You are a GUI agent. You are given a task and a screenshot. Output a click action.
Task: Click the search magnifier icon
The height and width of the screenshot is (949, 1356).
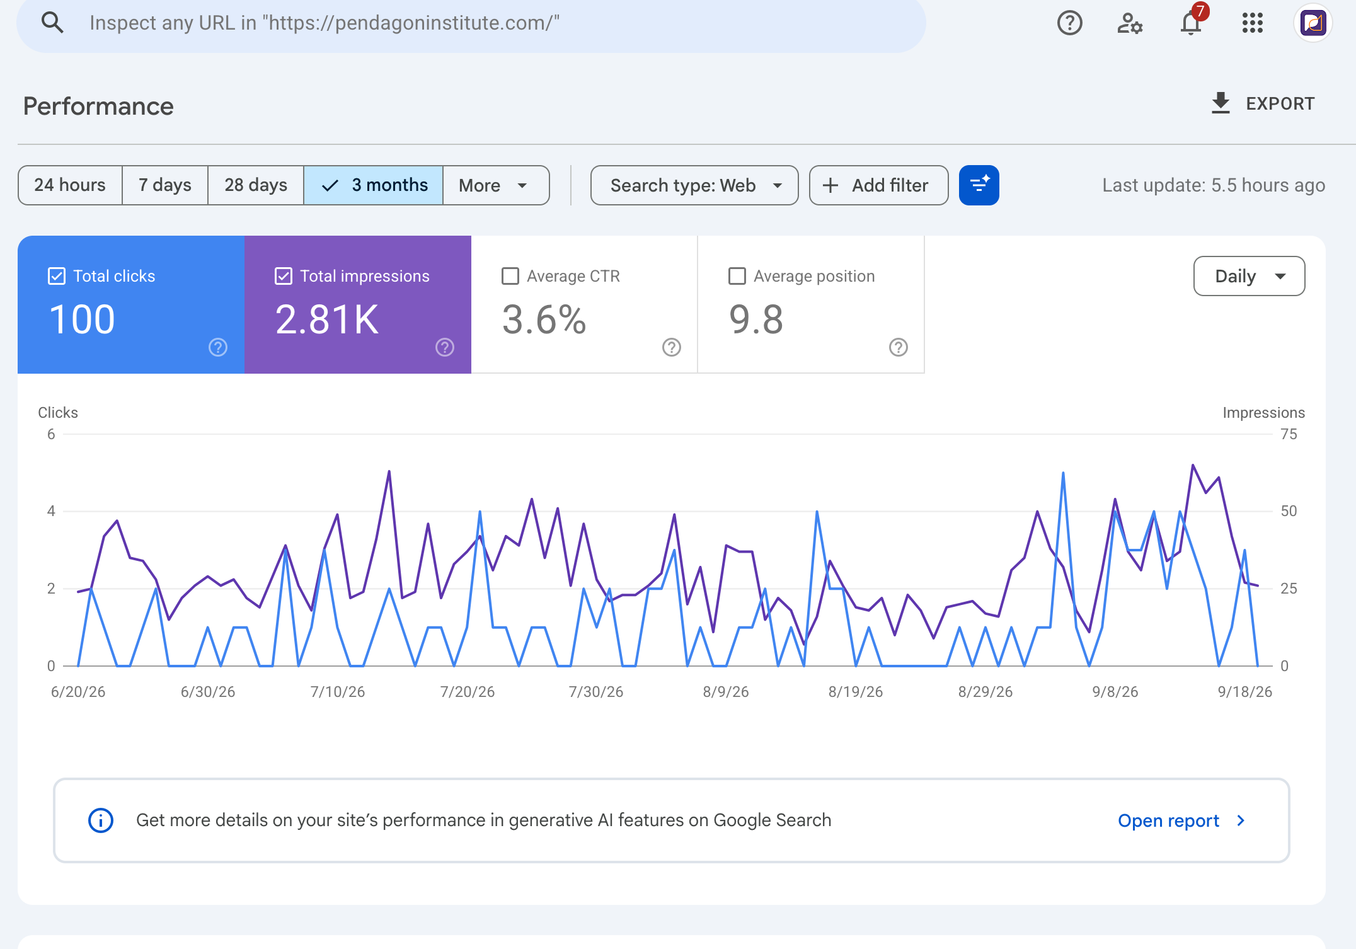[52, 23]
